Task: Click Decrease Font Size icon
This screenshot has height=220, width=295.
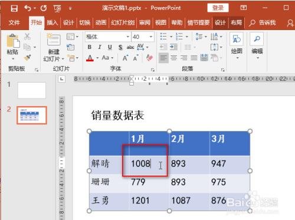Action: coord(136,58)
